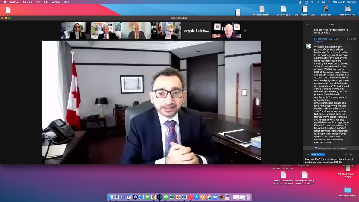Viewport: 359px width, 202px height.
Task: Open Finder from the Dock
Action: [x=111, y=197]
